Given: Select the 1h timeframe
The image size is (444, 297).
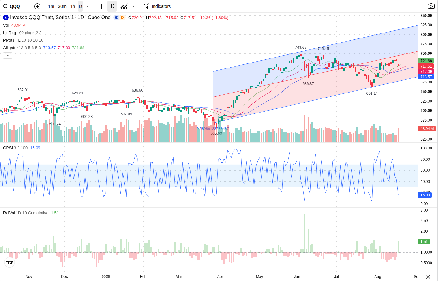Looking at the screenshot, I should coord(73,6).
